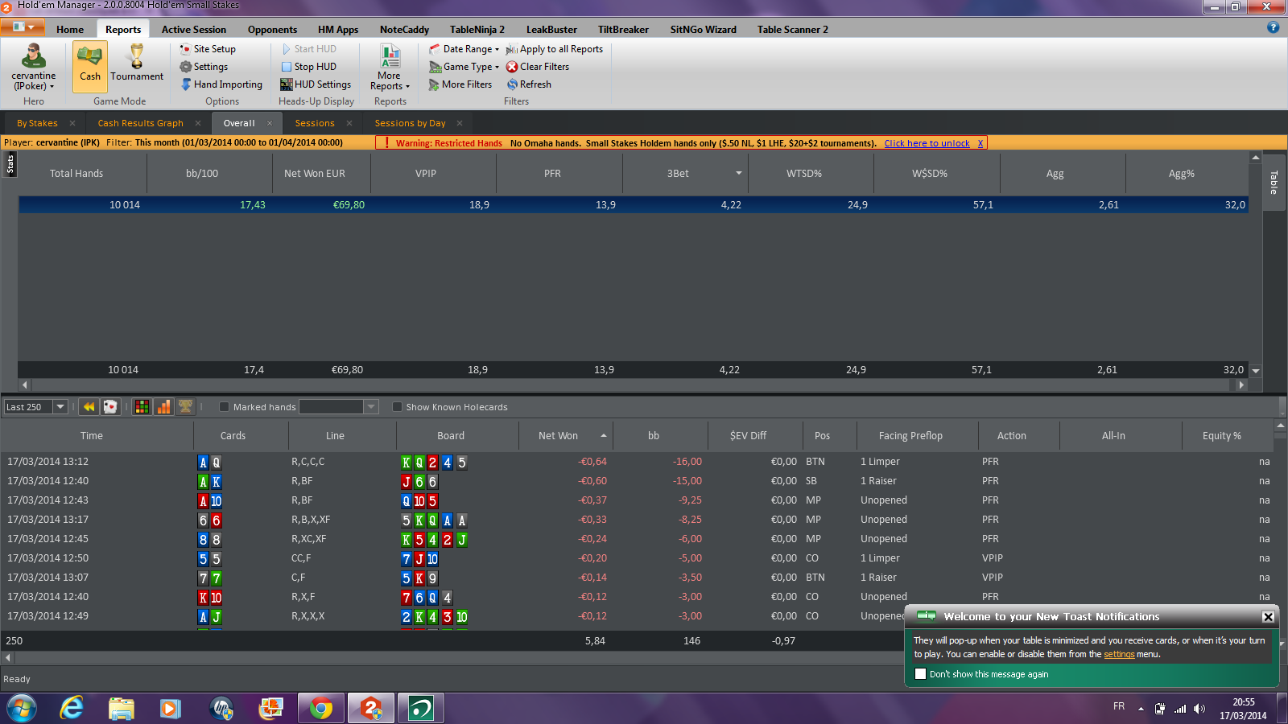Sort by VPIP column header
The image size is (1288, 724).
click(426, 174)
